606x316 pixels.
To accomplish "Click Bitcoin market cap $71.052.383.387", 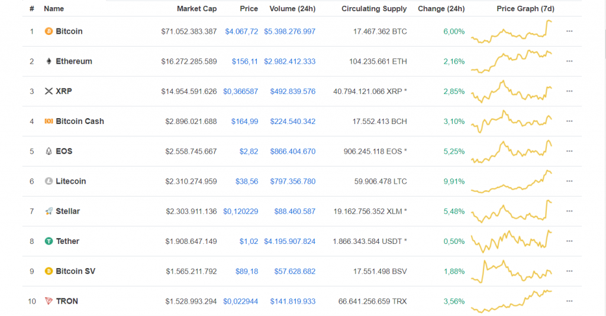I will pos(189,31).
